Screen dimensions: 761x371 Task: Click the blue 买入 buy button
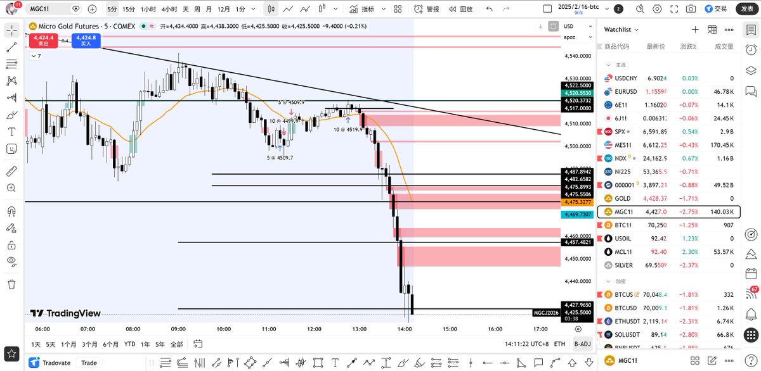click(86, 40)
